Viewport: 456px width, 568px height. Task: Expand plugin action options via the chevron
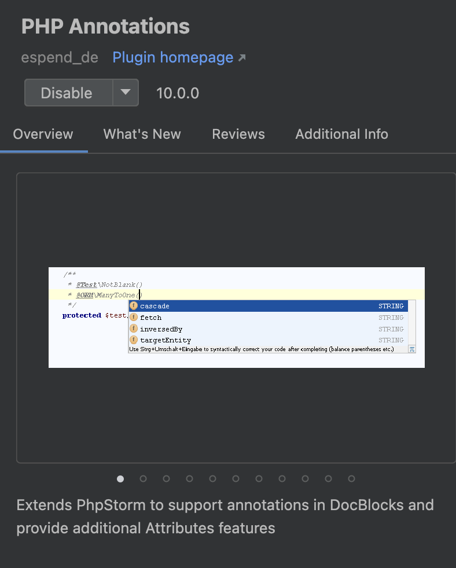(126, 93)
